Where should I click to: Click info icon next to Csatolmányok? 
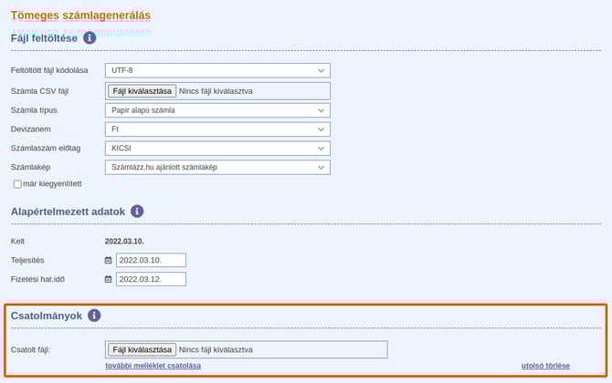point(94,316)
